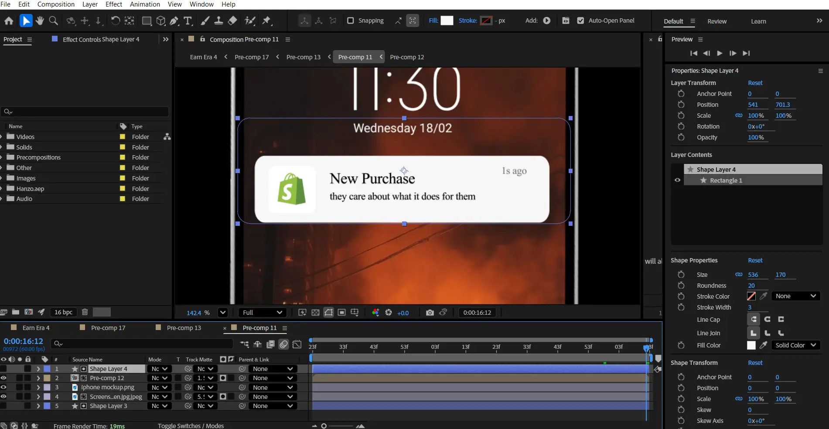Click the white Fill color swatch in toolbar
829x429 pixels.
[447, 20]
